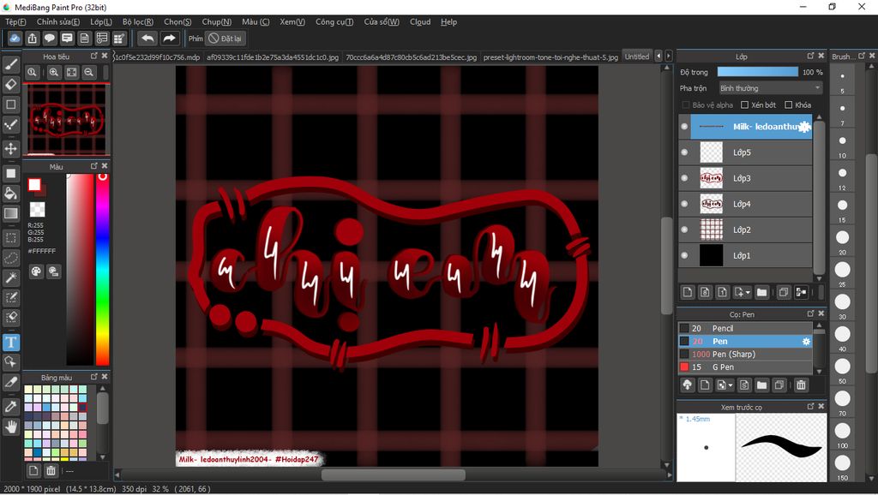Screen dimensions: 878x495
Task: Open layer settings gear on Milk layer
Action: pyautogui.click(x=804, y=127)
